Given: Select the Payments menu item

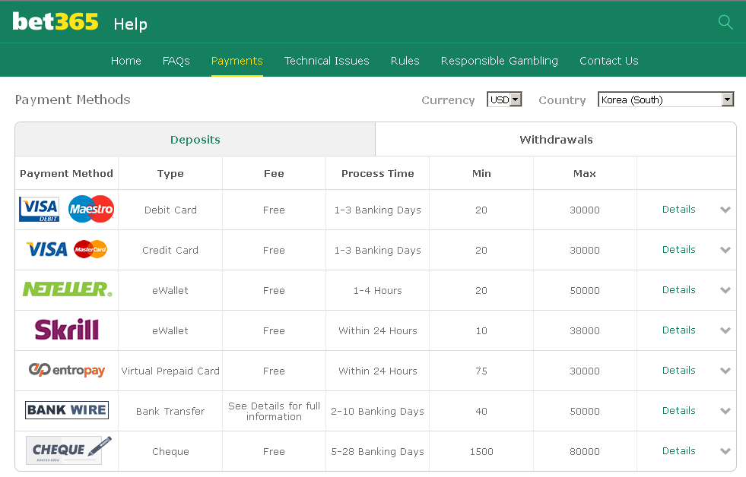Looking at the screenshot, I should click(x=237, y=61).
